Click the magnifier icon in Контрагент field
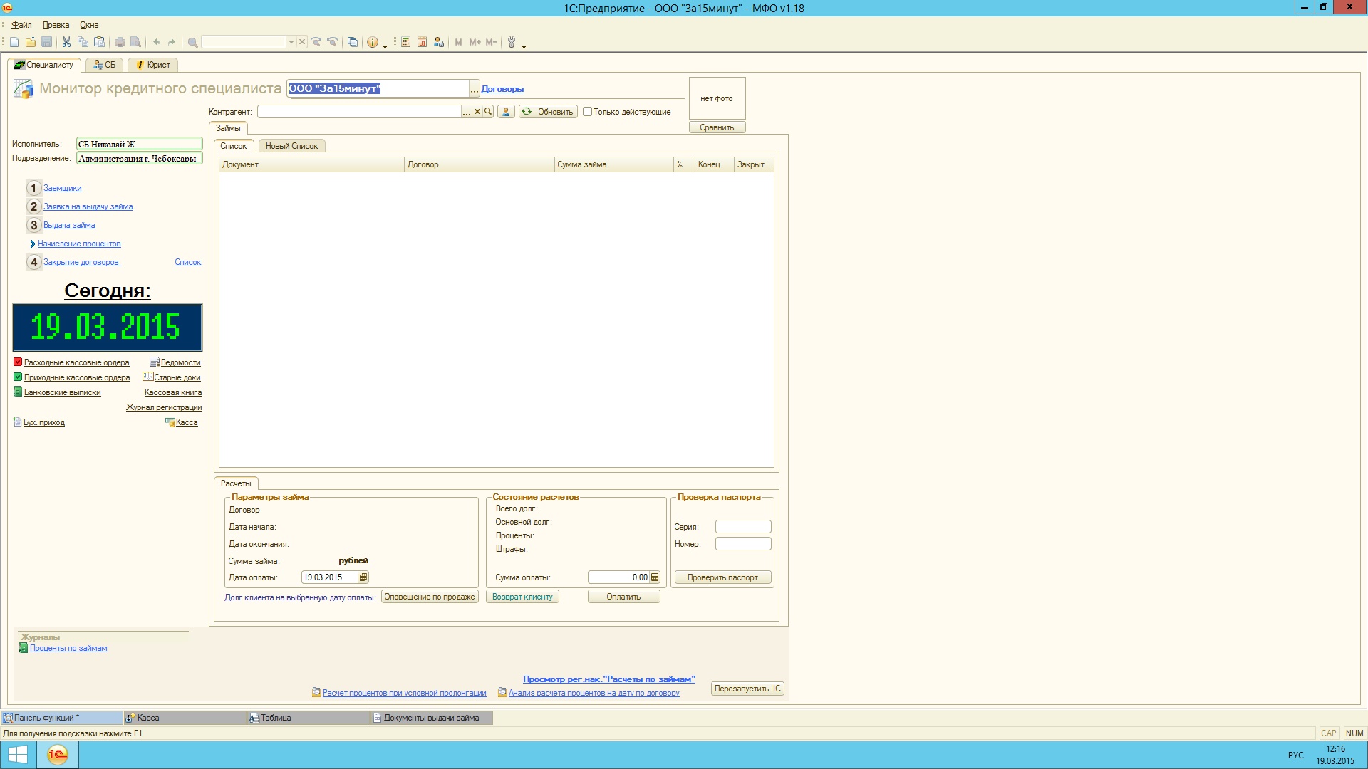The height and width of the screenshot is (769, 1368). pyautogui.click(x=488, y=112)
